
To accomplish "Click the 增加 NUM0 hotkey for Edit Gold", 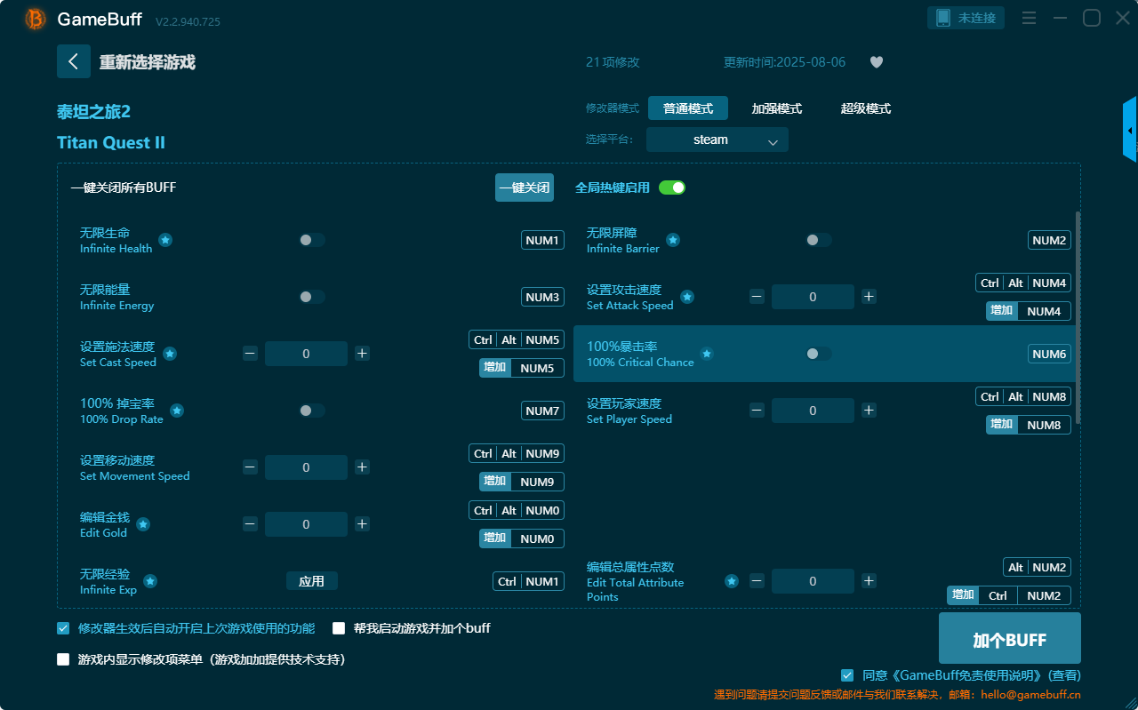I will point(522,538).
